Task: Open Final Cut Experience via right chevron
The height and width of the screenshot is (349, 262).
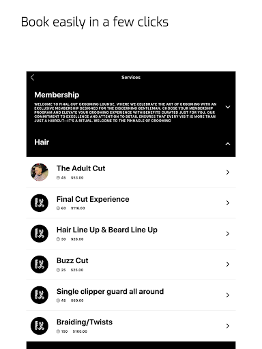Action: pos(228,203)
